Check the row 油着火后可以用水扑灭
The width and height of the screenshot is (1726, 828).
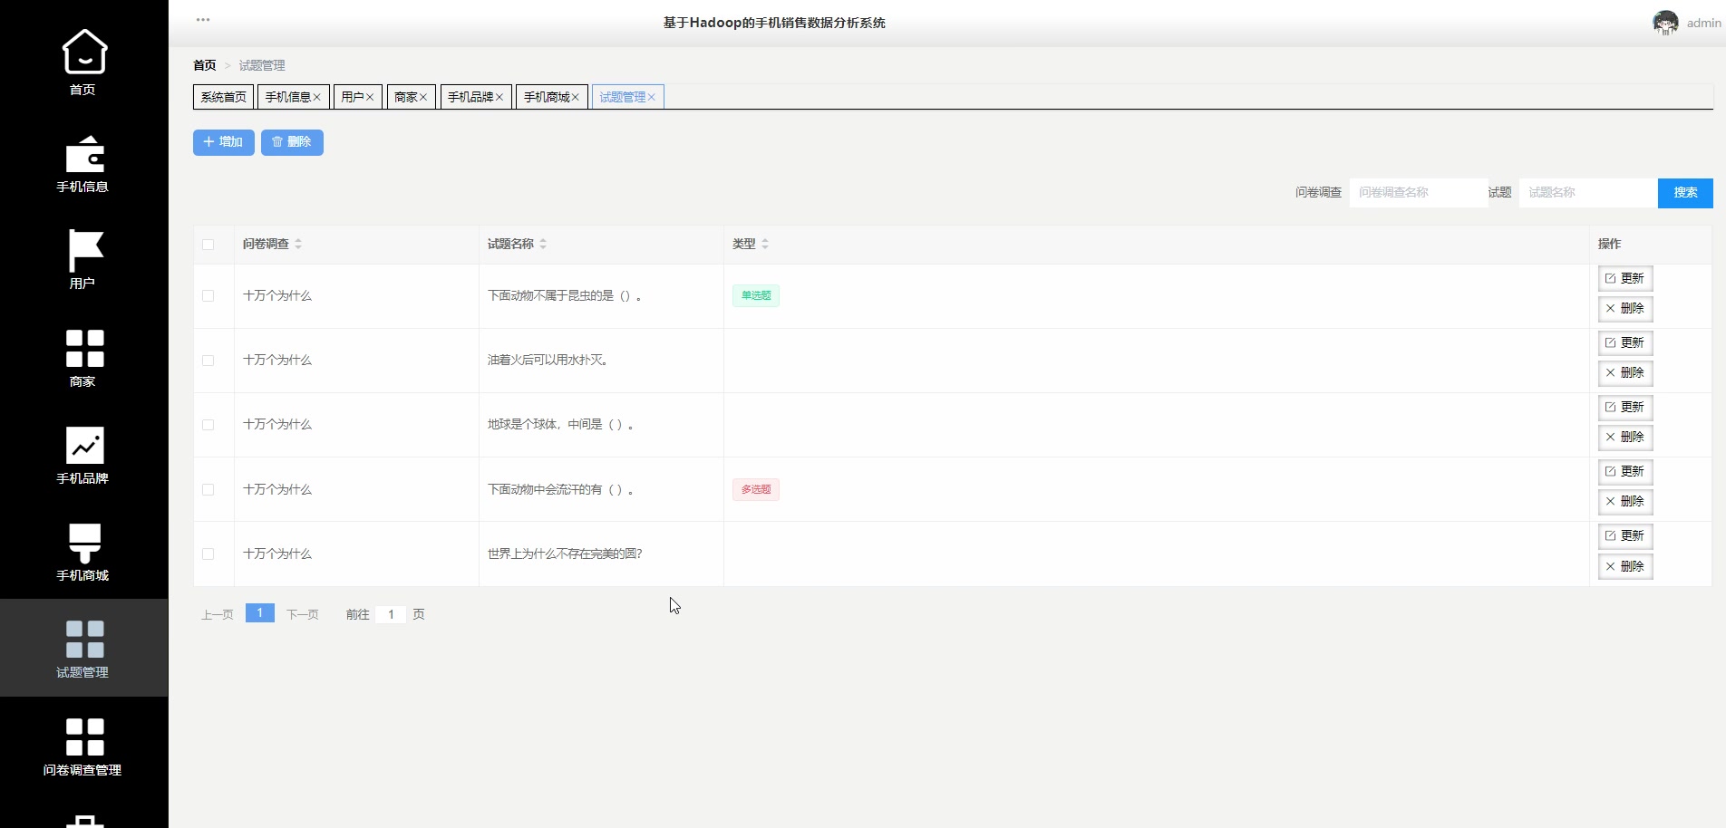(208, 361)
